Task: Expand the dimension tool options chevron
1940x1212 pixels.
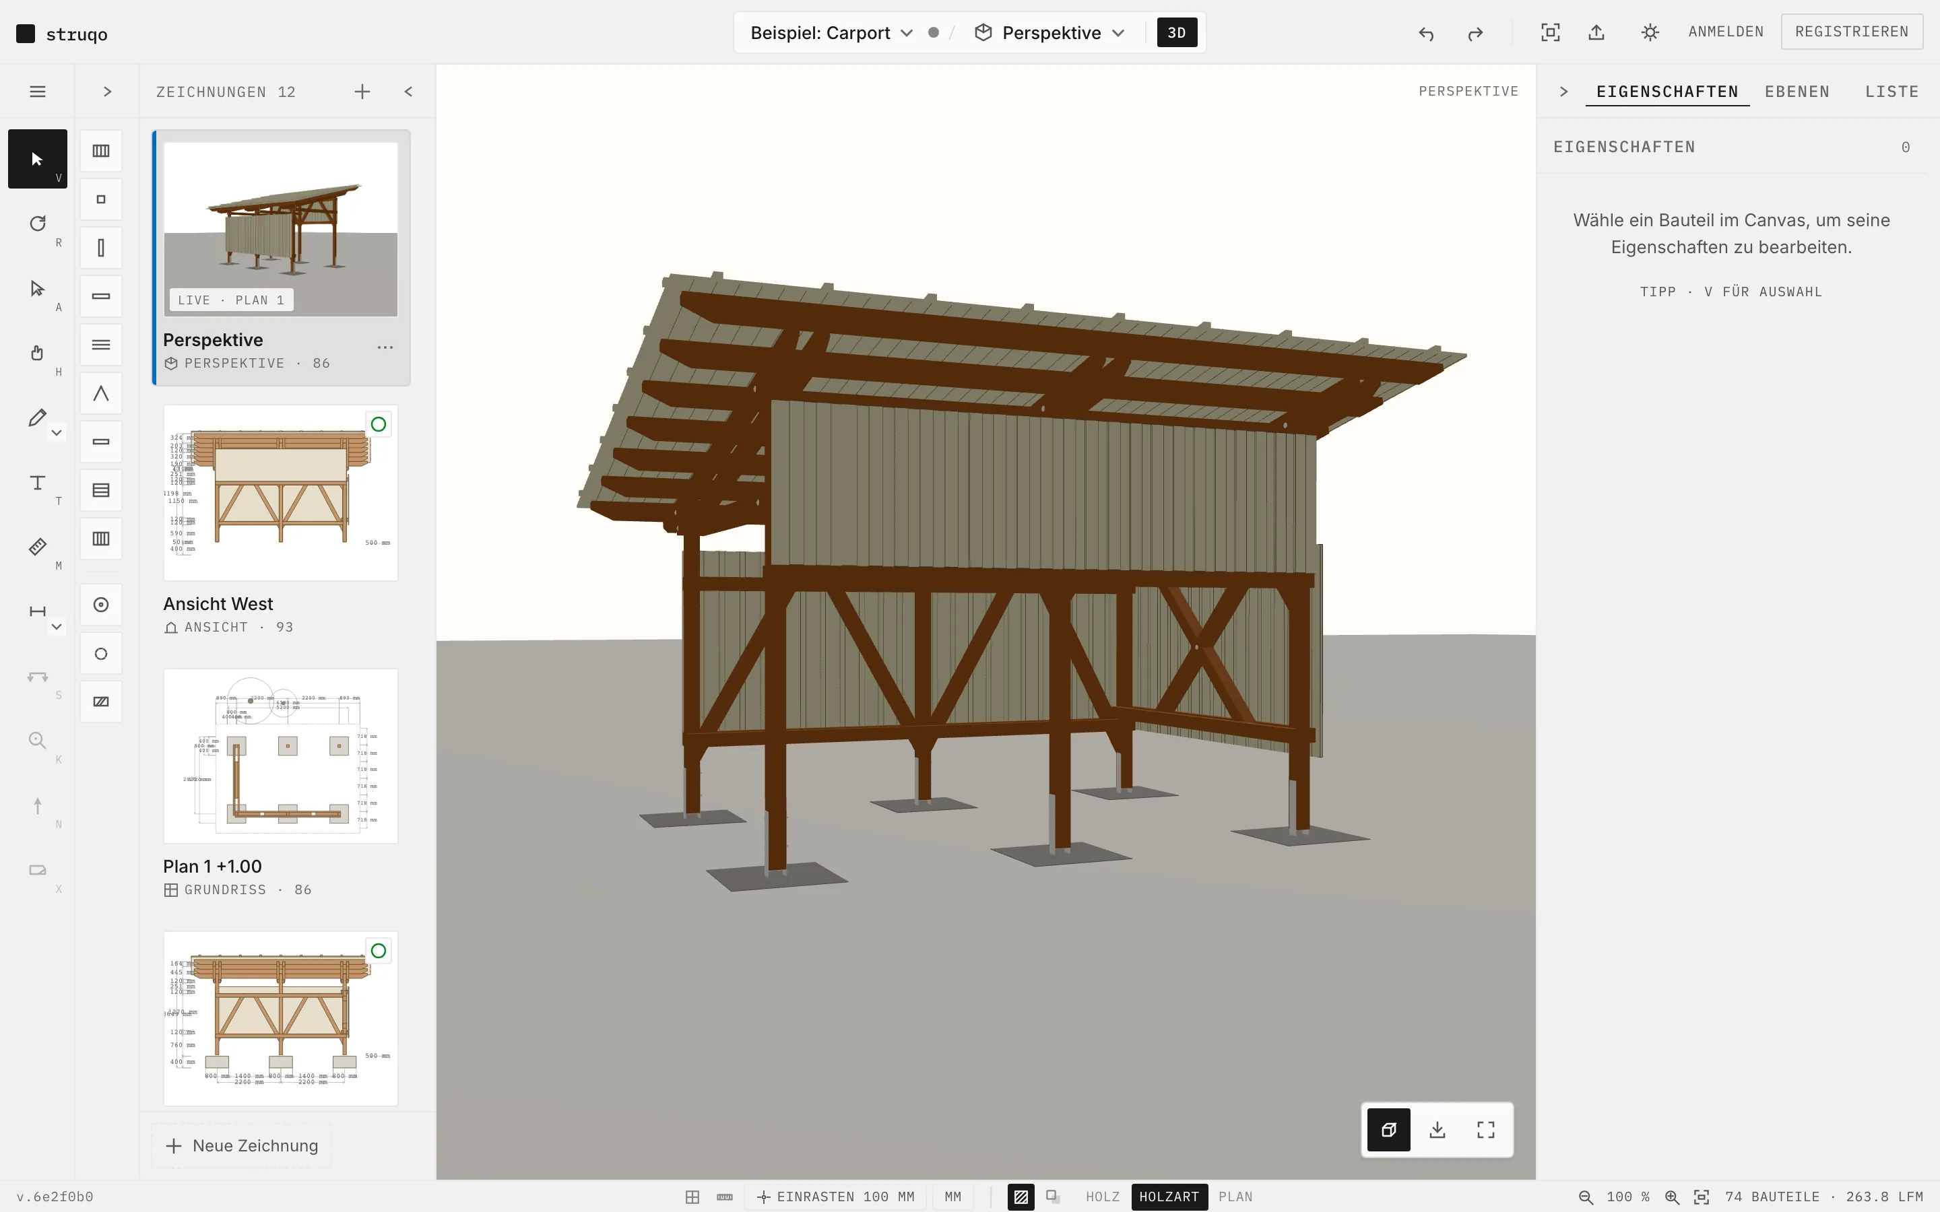Action: [x=56, y=627]
